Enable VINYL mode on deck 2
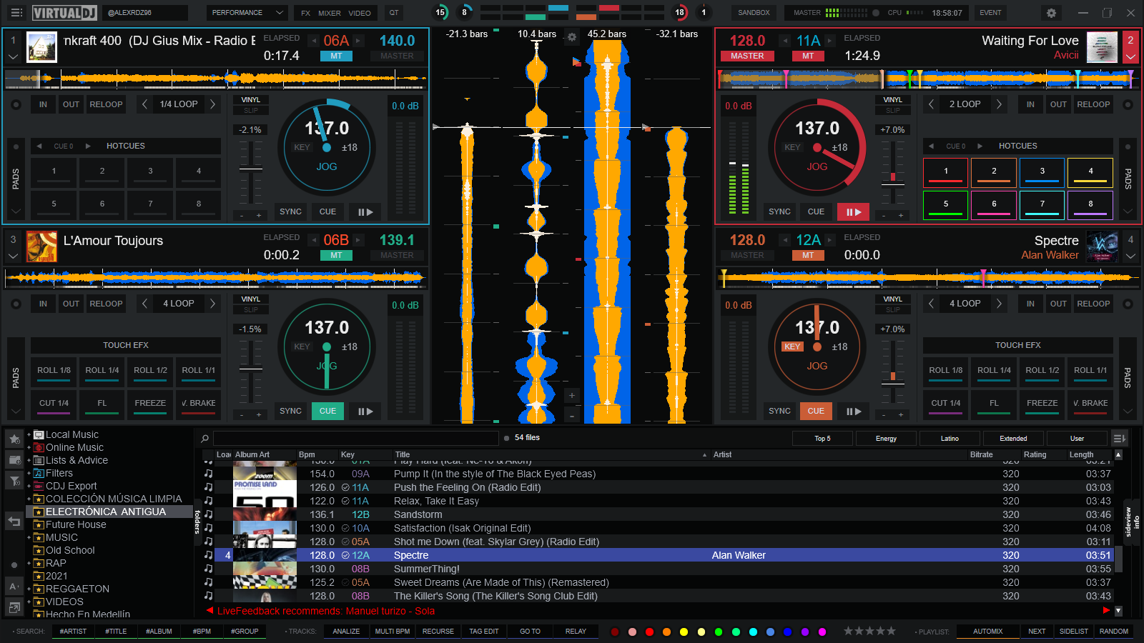 coord(893,100)
